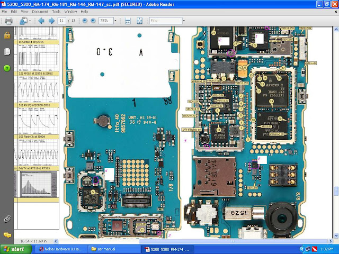Open the Help menu
The image size is (339, 254).
point(84,12)
